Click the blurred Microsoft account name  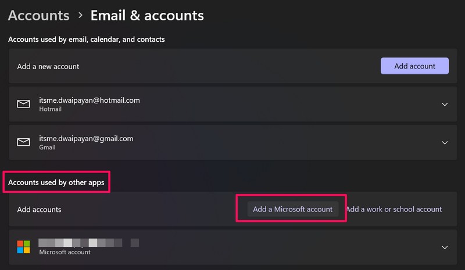(x=88, y=242)
